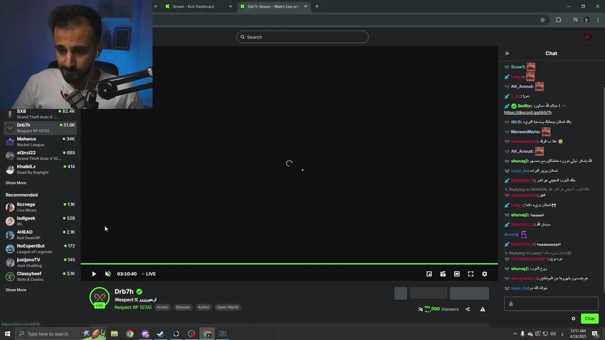Open the user profile avatar menu
Viewport: 605px width, 340px height.
tap(588, 37)
